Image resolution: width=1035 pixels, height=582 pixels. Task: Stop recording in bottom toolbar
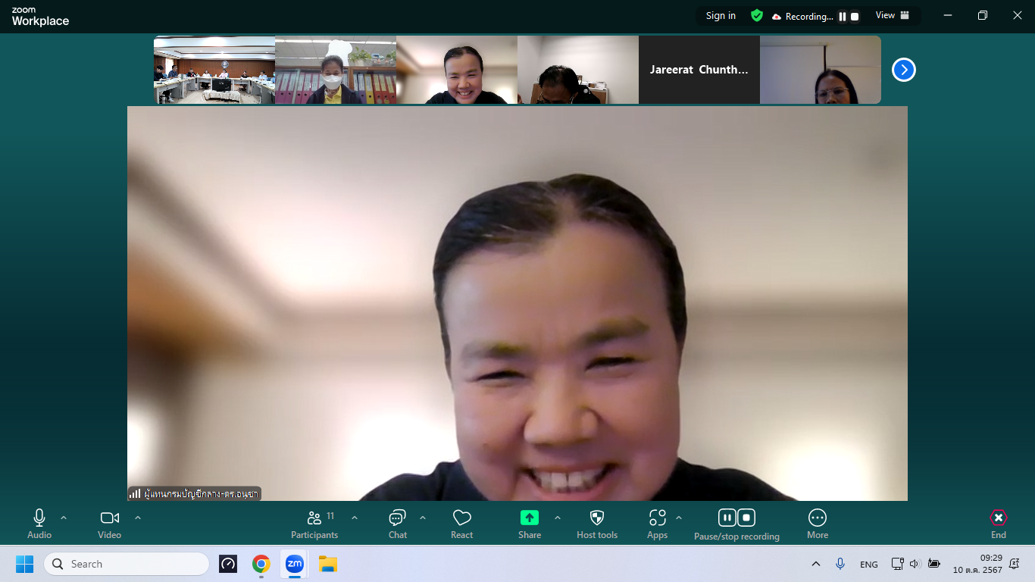tap(746, 518)
